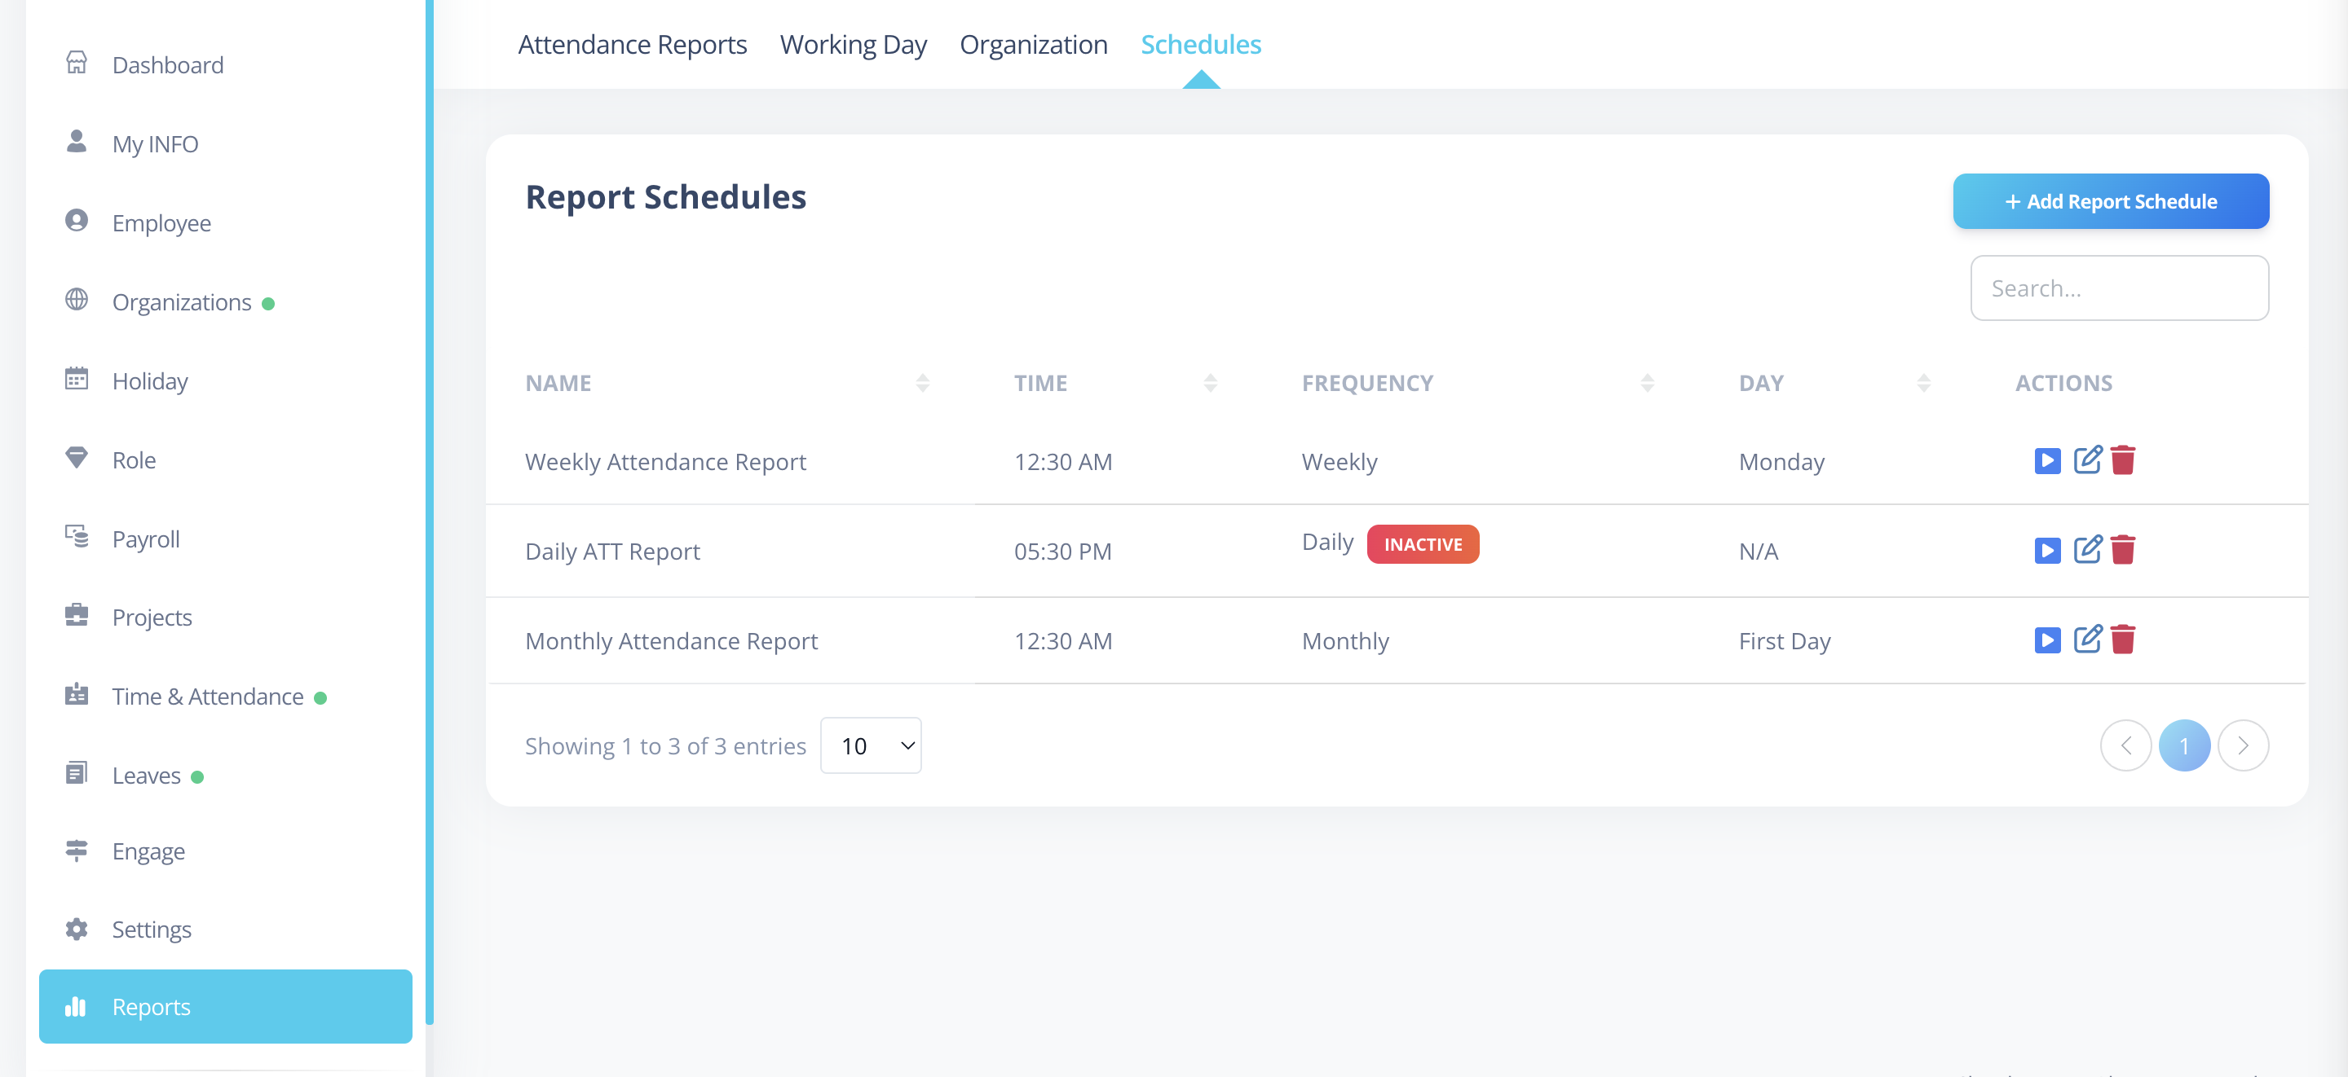
Task: Open the Reports sidebar item
Action: click(x=225, y=1006)
